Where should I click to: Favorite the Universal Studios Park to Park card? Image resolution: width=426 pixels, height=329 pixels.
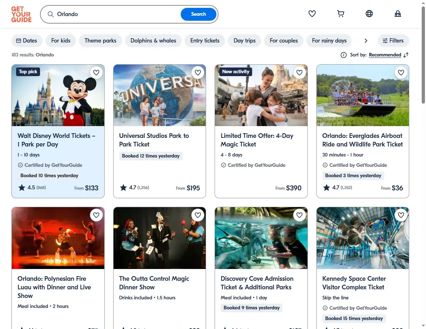click(x=198, y=73)
